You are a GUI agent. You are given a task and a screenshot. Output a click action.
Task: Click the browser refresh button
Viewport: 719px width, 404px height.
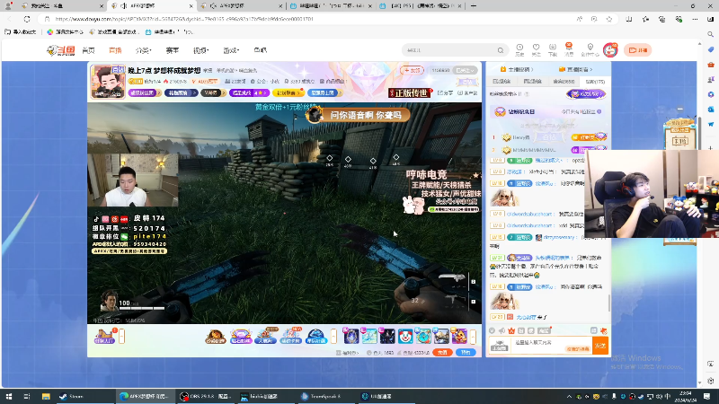tap(27, 19)
